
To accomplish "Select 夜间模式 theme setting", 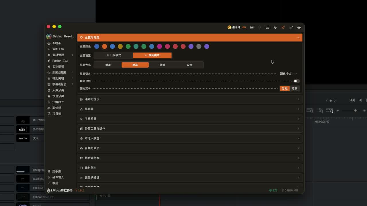I will [x=152, y=55].
